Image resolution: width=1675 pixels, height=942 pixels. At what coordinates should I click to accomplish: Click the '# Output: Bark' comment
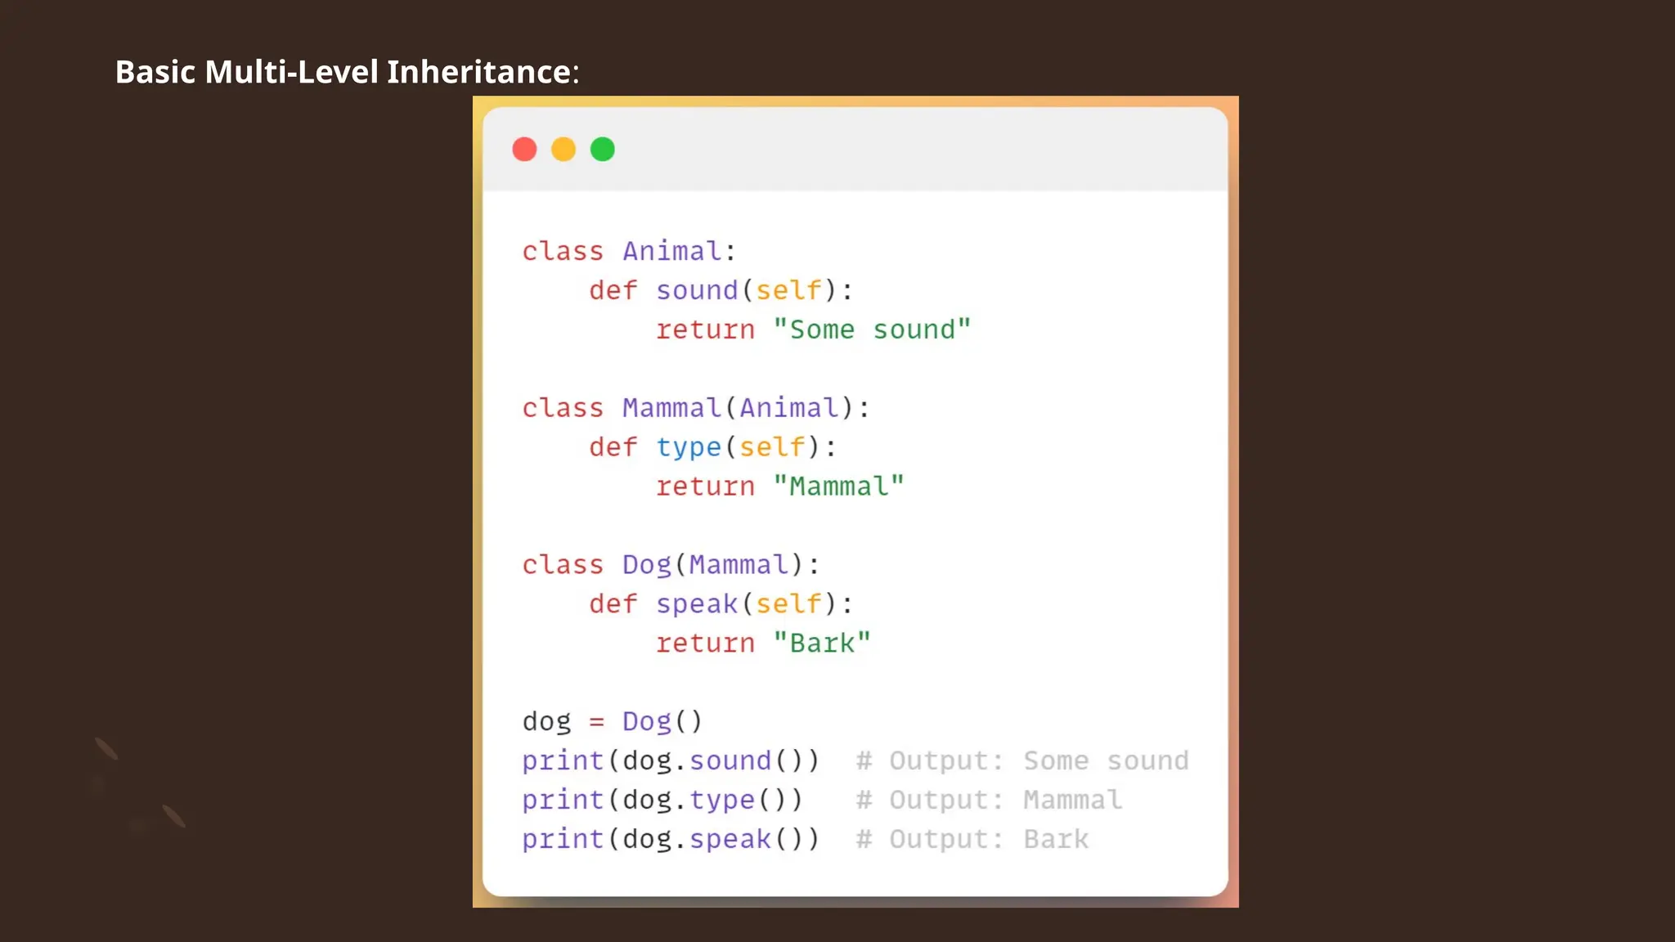[x=972, y=840]
